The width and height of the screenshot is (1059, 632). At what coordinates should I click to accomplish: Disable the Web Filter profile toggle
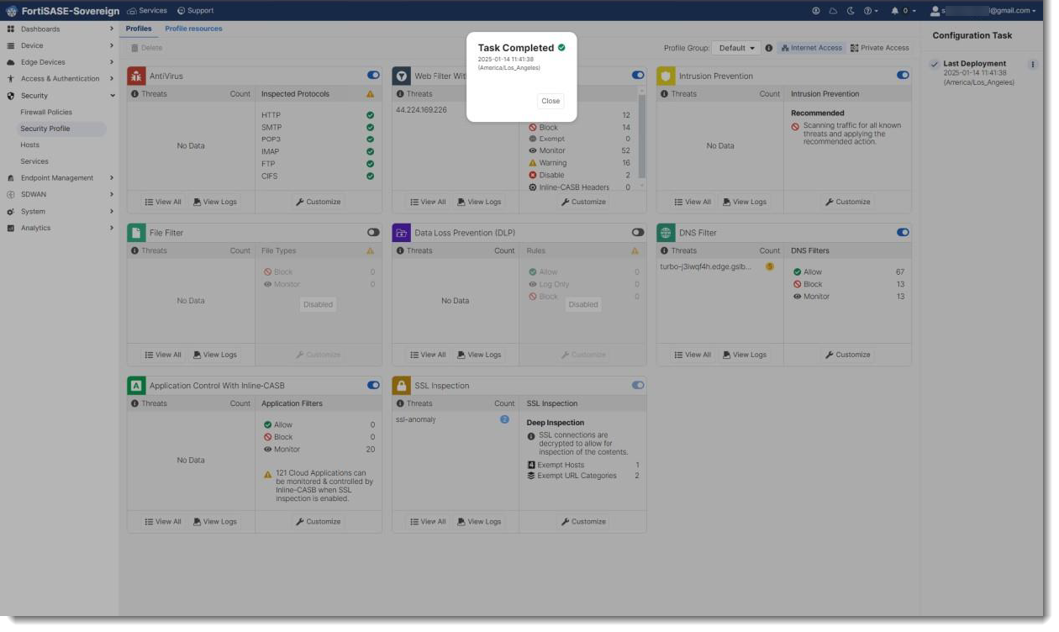(638, 75)
